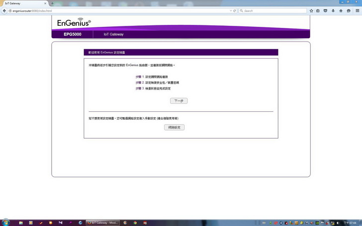Save page to Pocket icon

(325, 11)
